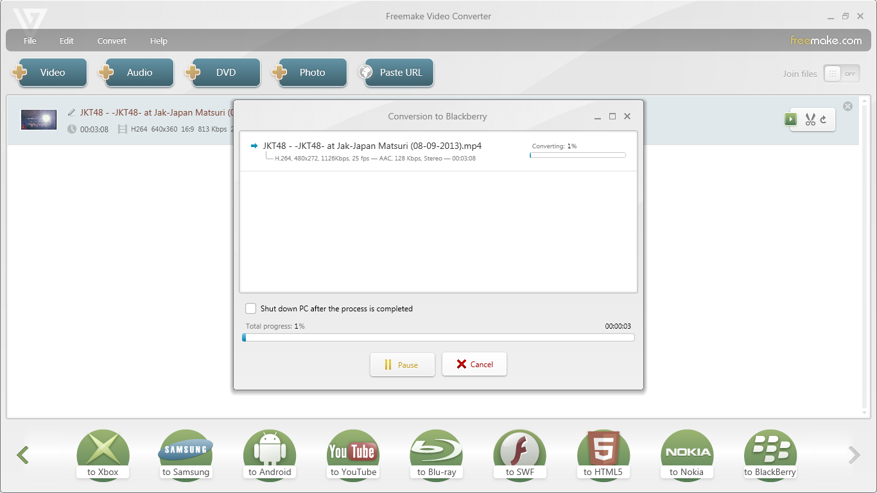Add photos using the Photo button
This screenshot has height=493, width=877.
309,73
